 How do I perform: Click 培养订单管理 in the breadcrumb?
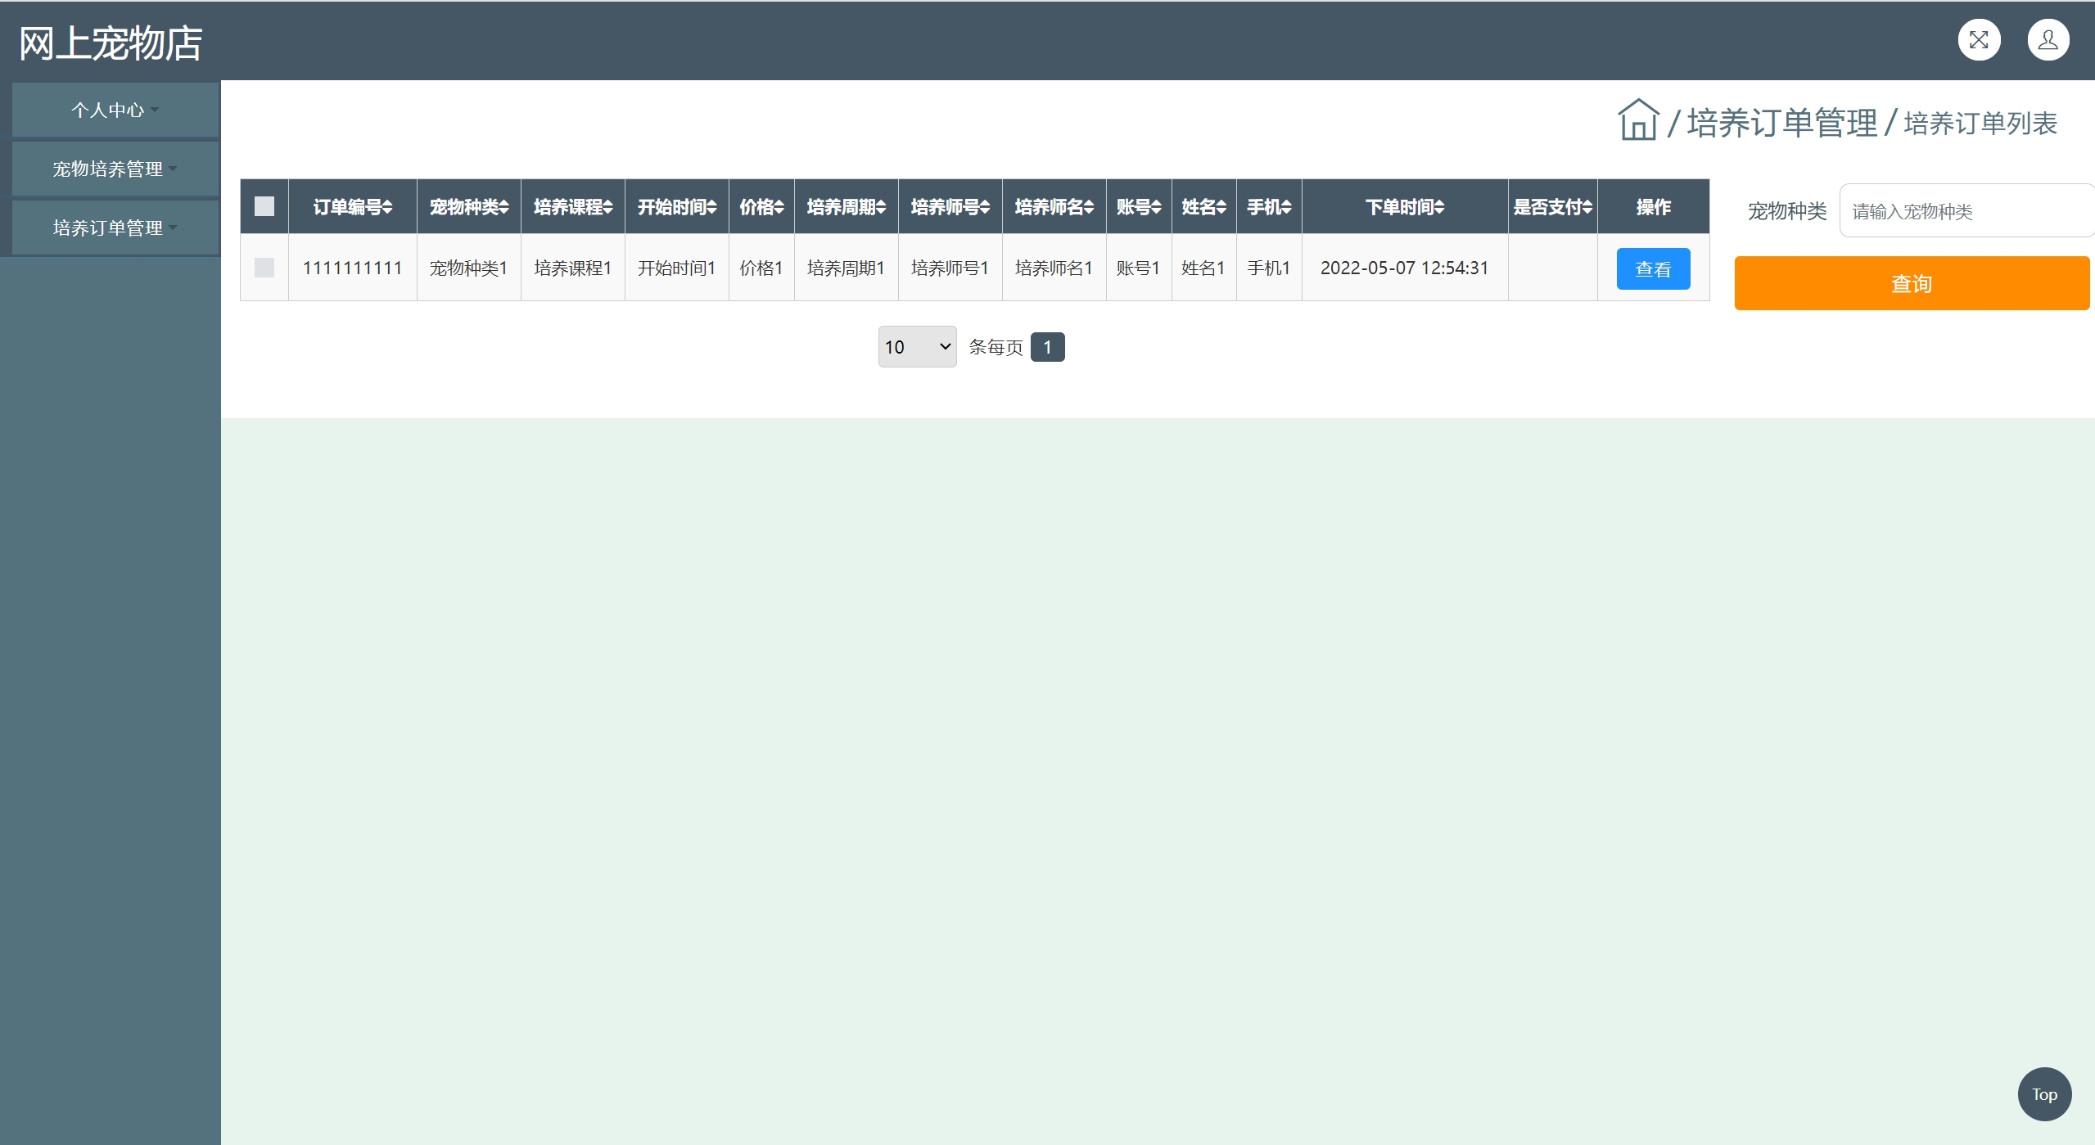coord(1781,124)
